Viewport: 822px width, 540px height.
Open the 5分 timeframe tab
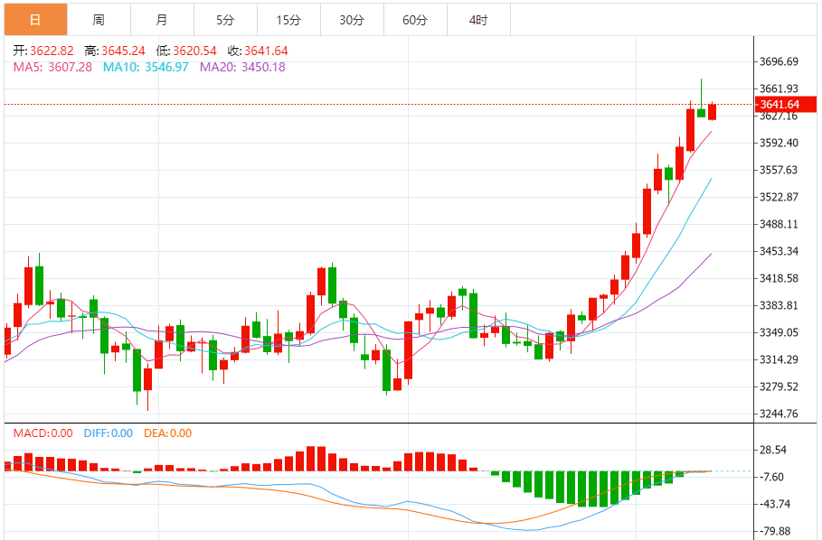pyautogui.click(x=225, y=19)
